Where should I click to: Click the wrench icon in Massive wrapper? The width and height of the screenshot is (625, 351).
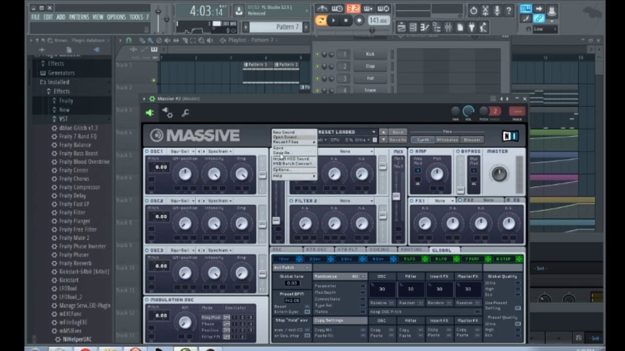[x=185, y=113]
